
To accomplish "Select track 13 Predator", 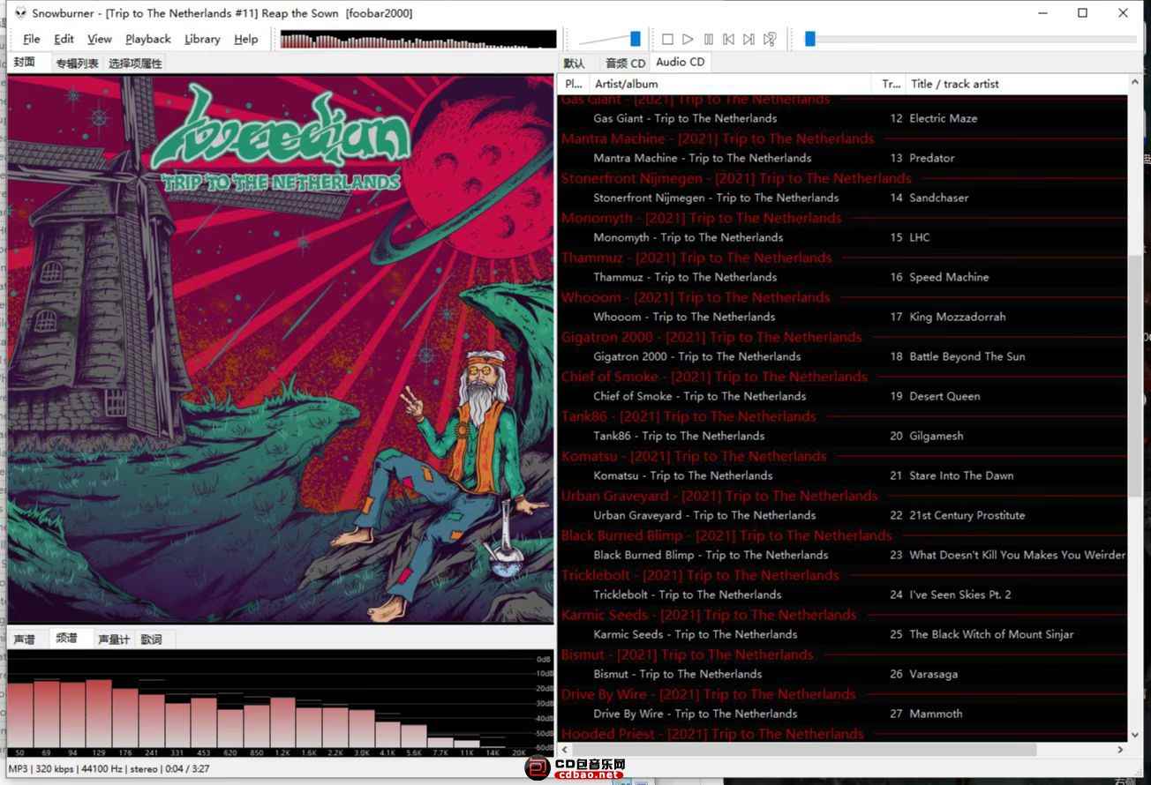I will 843,158.
